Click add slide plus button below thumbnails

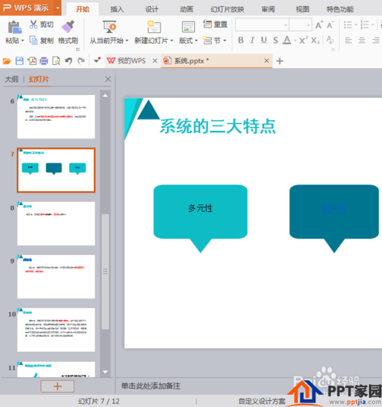tap(57, 386)
